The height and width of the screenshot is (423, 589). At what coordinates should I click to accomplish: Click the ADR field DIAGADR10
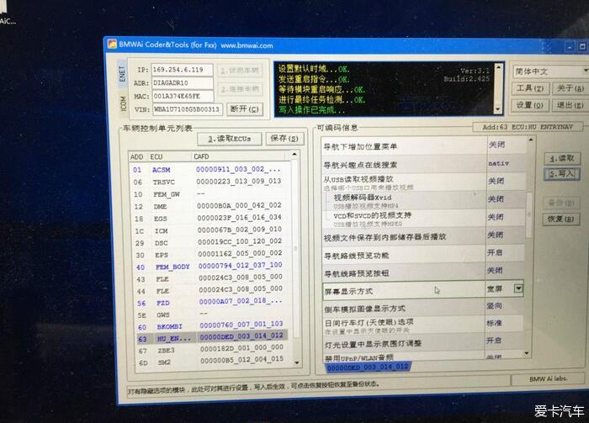pos(183,83)
